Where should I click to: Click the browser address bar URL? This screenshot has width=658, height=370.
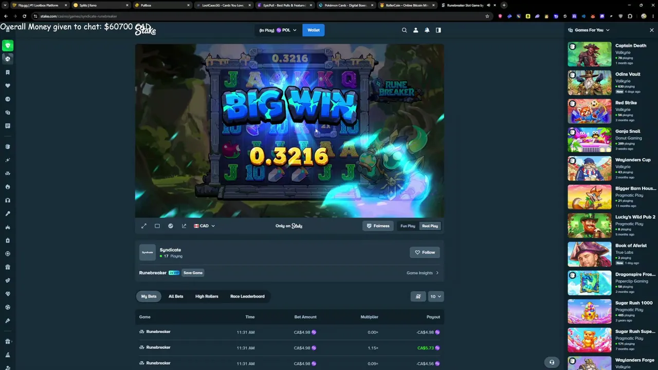click(x=79, y=16)
